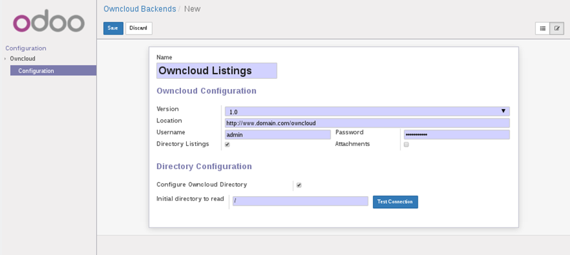The height and width of the screenshot is (255, 570).
Task: Click into the Username field admin
Action: point(278,135)
